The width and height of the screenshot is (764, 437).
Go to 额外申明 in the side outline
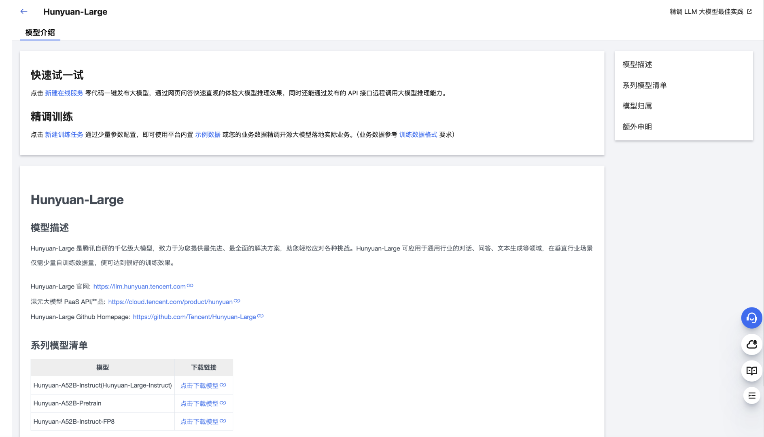pos(637,127)
